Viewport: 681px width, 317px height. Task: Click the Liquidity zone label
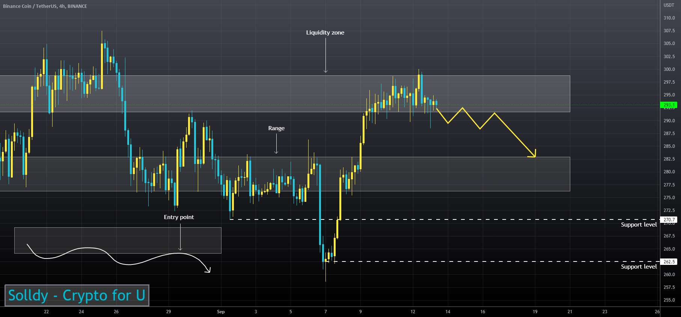coord(325,33)
